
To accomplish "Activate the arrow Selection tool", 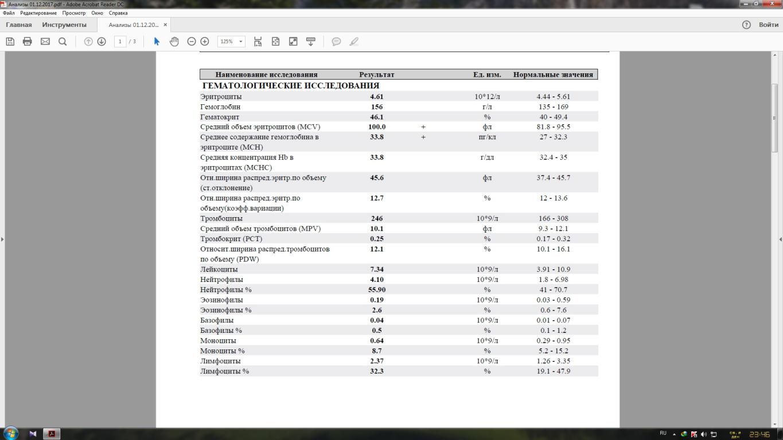I will (157, 41).
